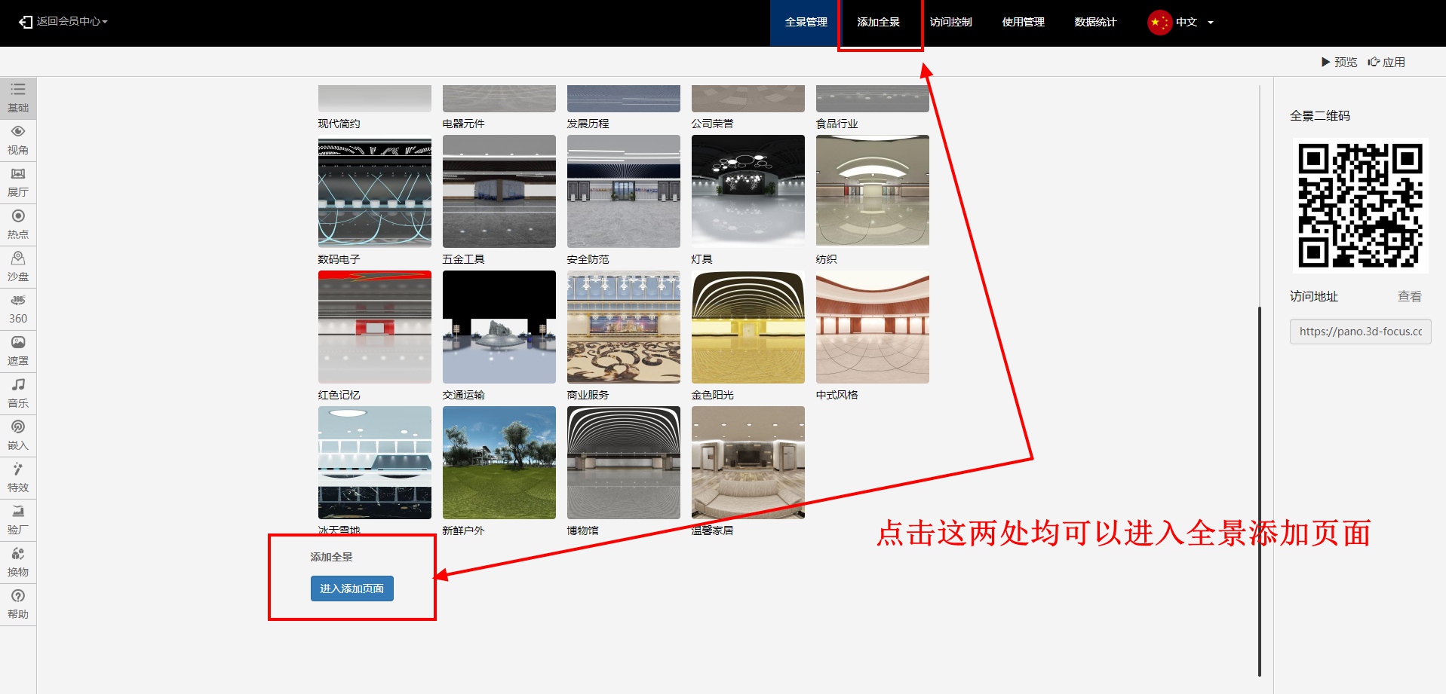Open the 沙盘 sand table sidebar icon
The height and width of the screenshot is (694, 1446).
tap(18, 267)
